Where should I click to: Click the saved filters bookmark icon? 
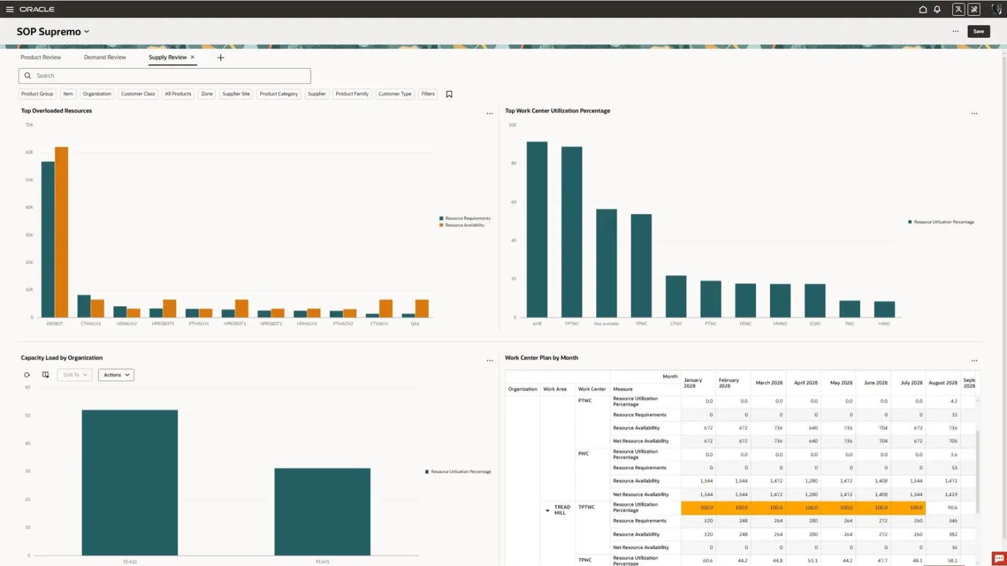pos(449,94)
